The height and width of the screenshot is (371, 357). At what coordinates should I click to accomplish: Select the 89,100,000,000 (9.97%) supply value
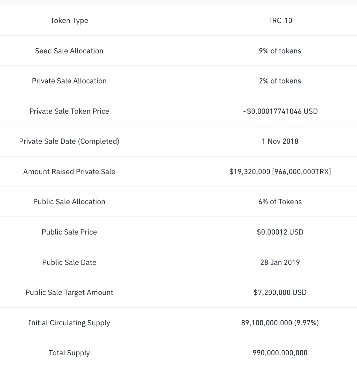coord(280,323)
